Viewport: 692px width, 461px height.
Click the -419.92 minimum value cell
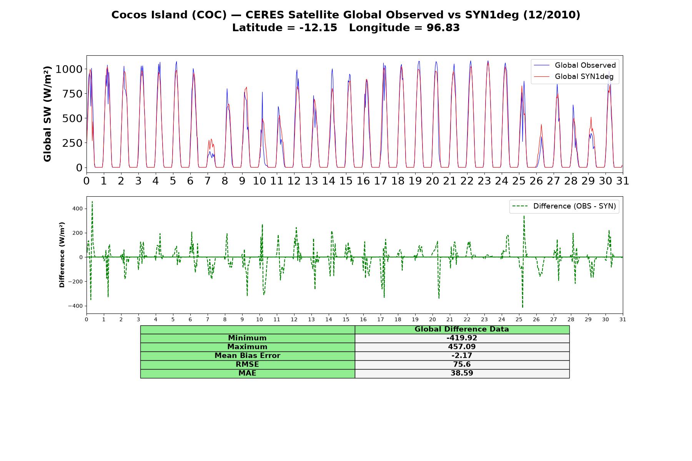click(462, 338)
